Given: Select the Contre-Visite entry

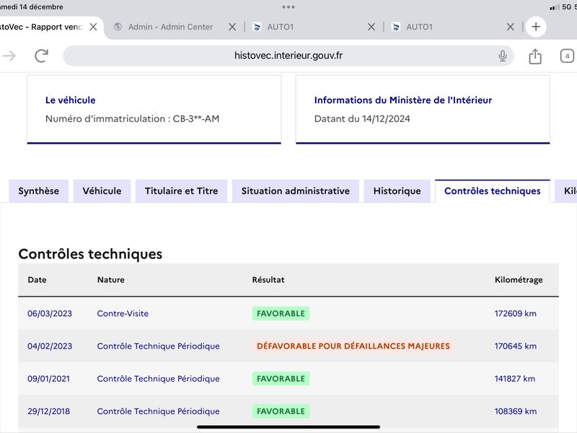Looking at the screenshot, I should pos(123,314).
